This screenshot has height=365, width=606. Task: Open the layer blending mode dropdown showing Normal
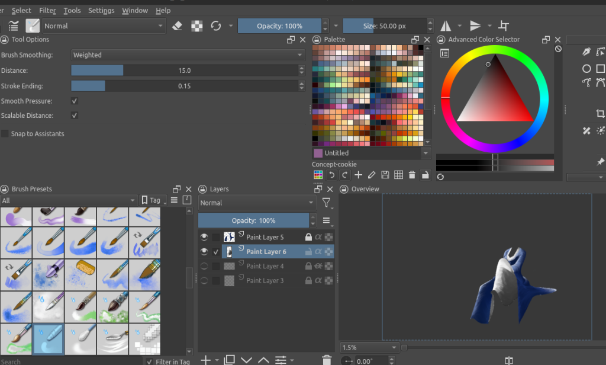(x=256, y=203)
